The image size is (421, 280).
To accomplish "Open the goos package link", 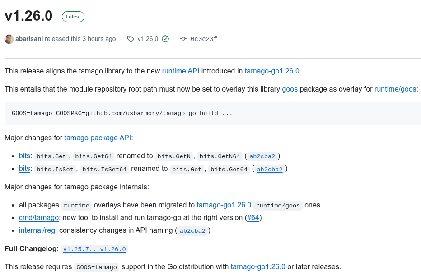I will pyautogui.click(x=290, y=89).
